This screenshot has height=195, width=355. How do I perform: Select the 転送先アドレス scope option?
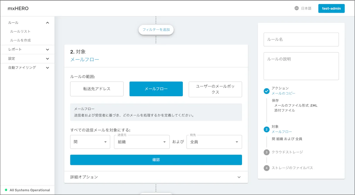(x=97, y=89)
